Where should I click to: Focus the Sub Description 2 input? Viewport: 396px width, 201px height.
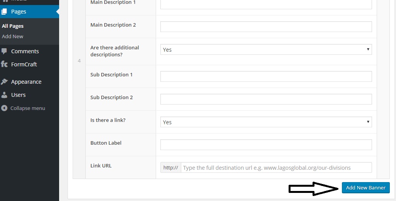pyautogui.click(x=266, y=99)
